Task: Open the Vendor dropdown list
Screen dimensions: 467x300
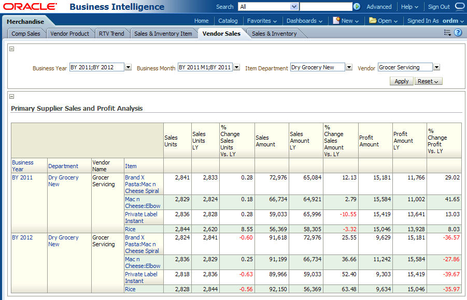Action: tap(436, 67)
